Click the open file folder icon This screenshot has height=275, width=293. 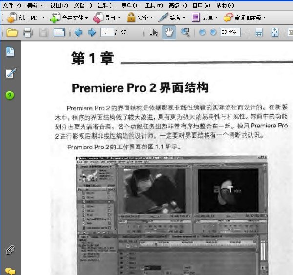12,32
